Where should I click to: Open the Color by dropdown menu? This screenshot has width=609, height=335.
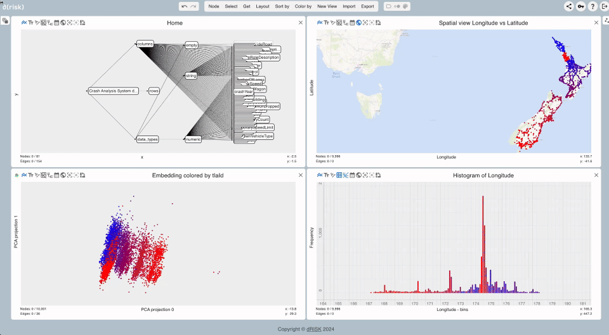[303, 6]
